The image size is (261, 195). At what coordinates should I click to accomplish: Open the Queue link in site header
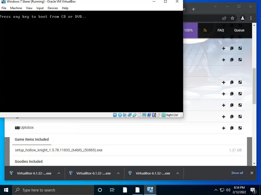coord(239,30)
